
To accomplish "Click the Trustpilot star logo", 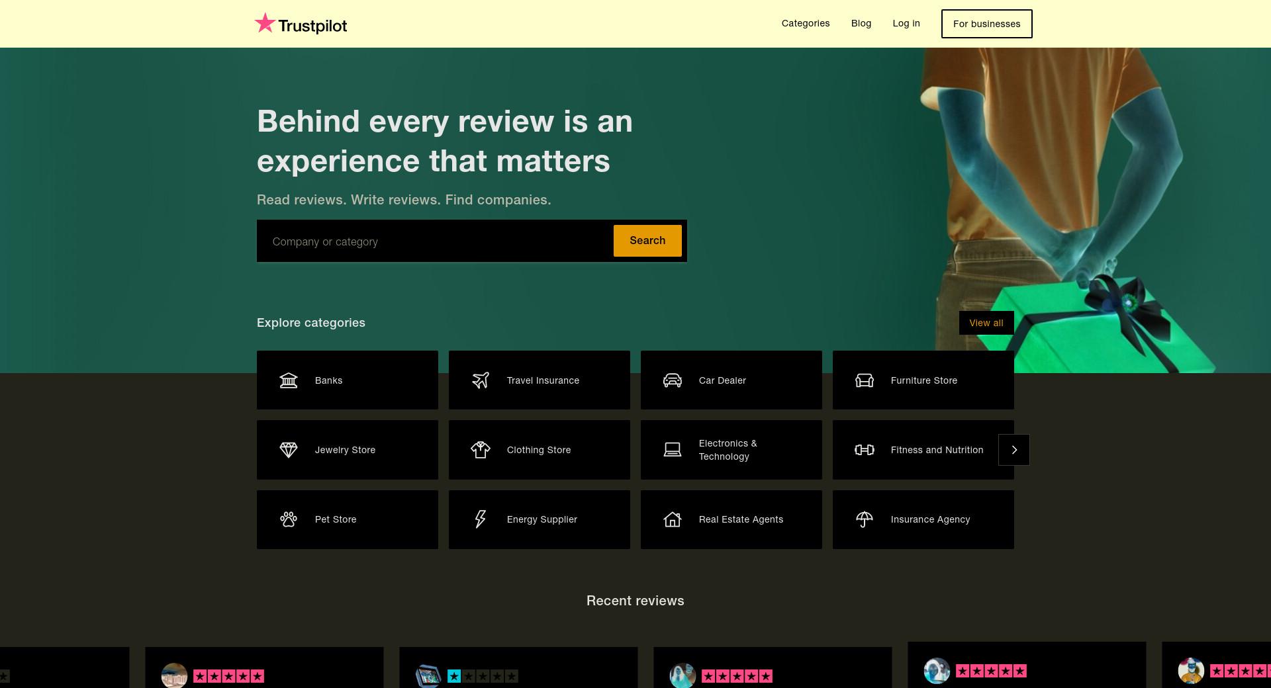I will click(265, 23).
